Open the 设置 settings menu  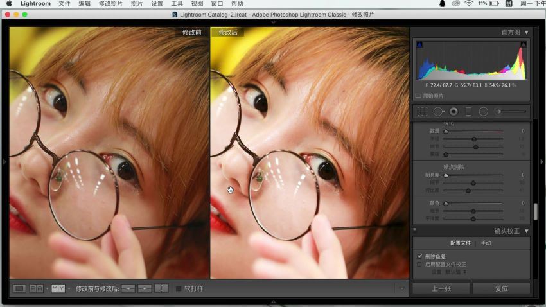point(157,3)
